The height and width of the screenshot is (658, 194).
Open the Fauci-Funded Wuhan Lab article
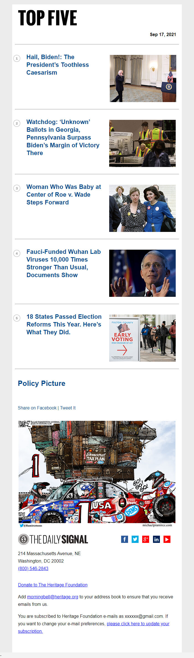tap(63, 264)
